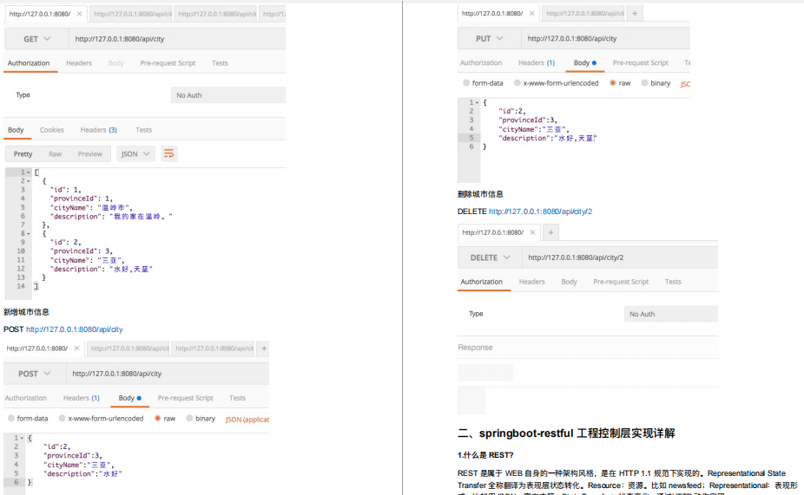
Task: Switch to response Body tab in GET panel
Action: 16,130
